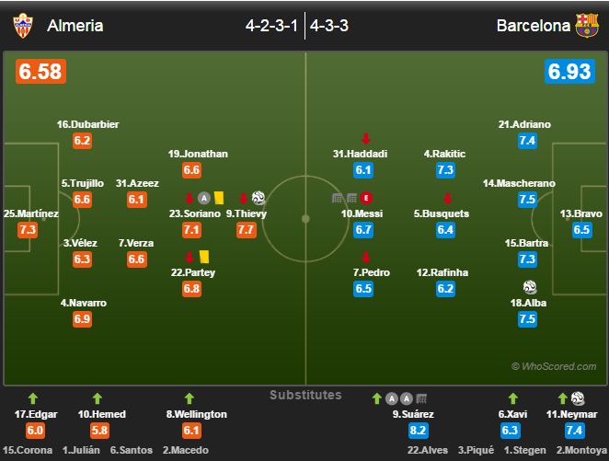The image size is (609, 461).
Task: Click the goal ball icon above Thievy
Action: coord(259,198)
